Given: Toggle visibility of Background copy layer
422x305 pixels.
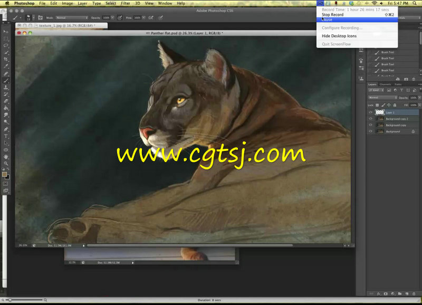Looking at the screenshot, I should [371, 125].
